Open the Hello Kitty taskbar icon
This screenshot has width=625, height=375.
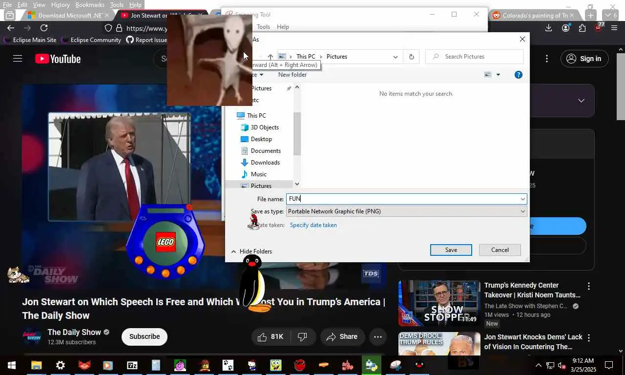[x=252, y=365]
